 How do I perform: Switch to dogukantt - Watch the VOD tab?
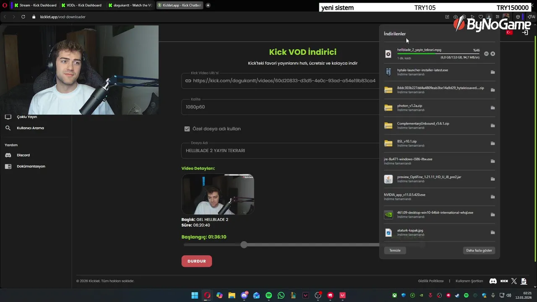pos(130,5)
